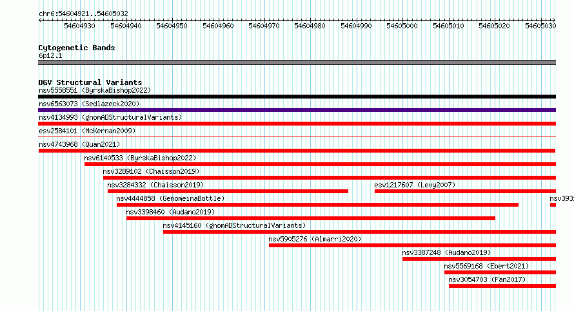Click ruler position 54605030
574x311 pixels.
tap(540, 26)
